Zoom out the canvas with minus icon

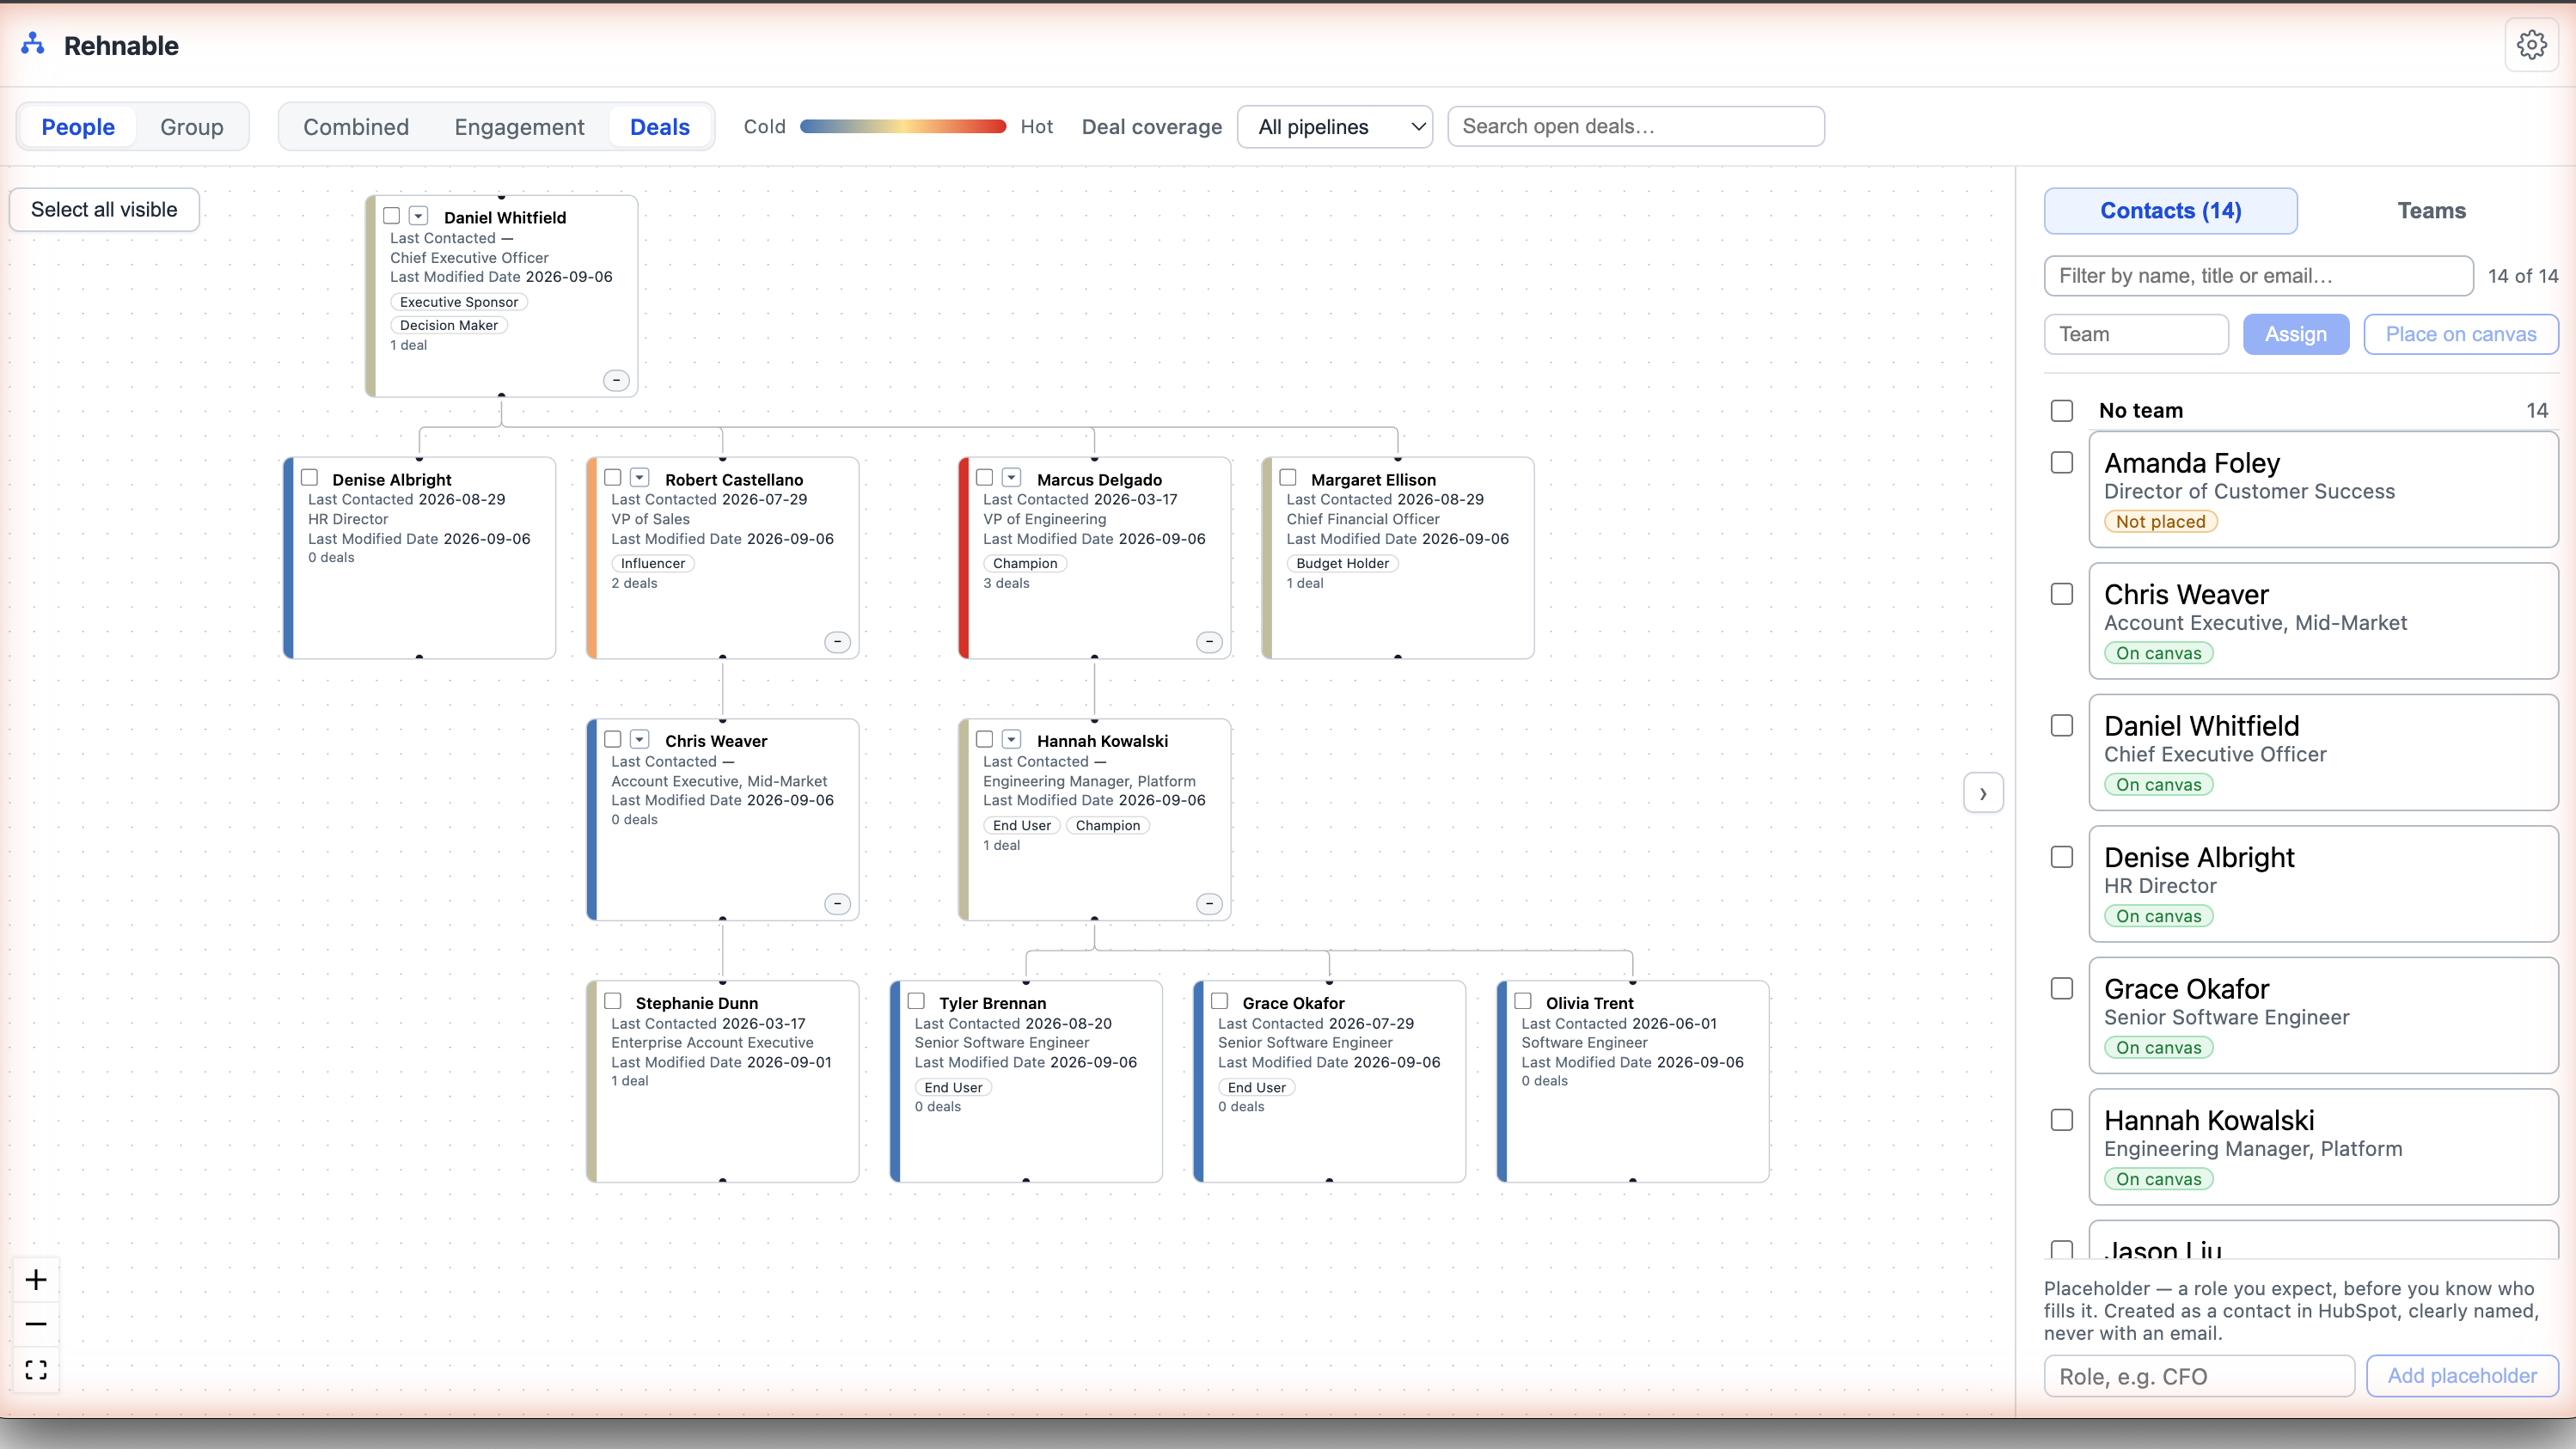(36, 1325)
